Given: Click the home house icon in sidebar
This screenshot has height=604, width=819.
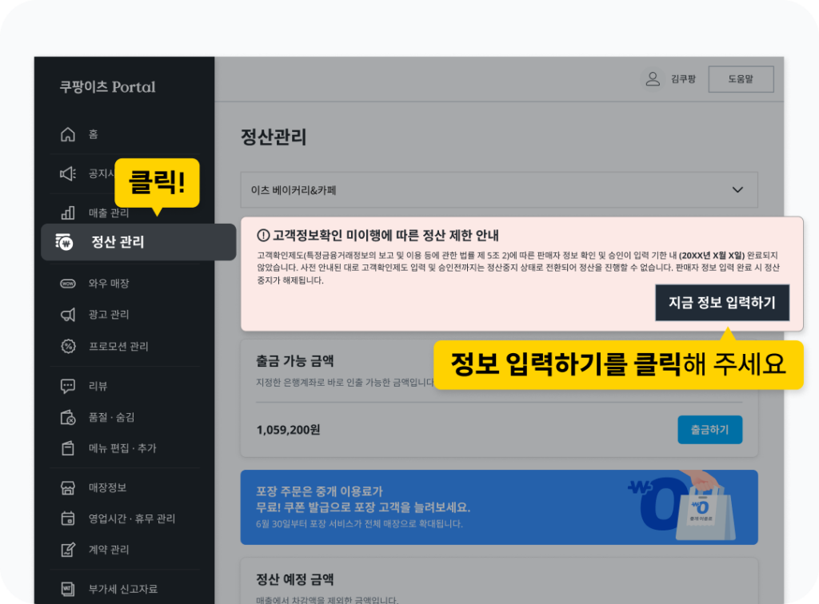Looking at the screenshot, I should (x=68, y=134).
